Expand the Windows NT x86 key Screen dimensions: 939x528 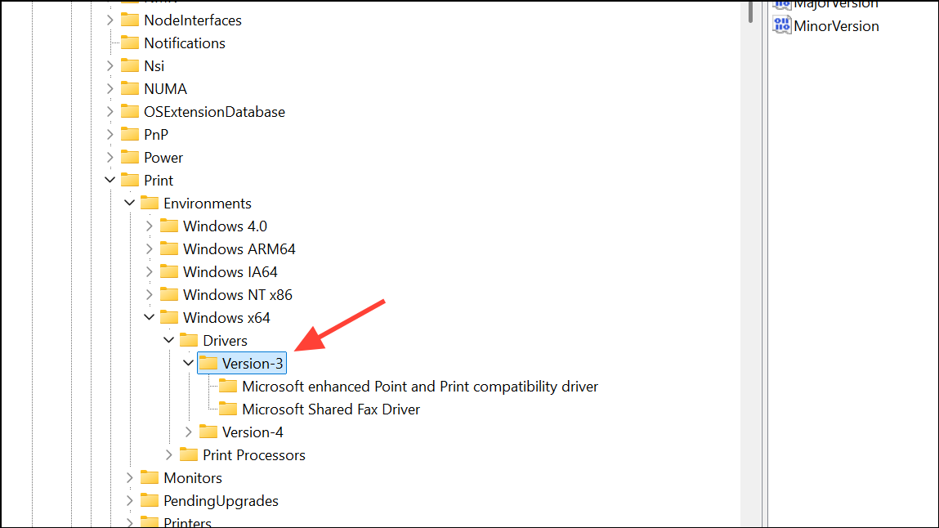click(x=150, y=294)
